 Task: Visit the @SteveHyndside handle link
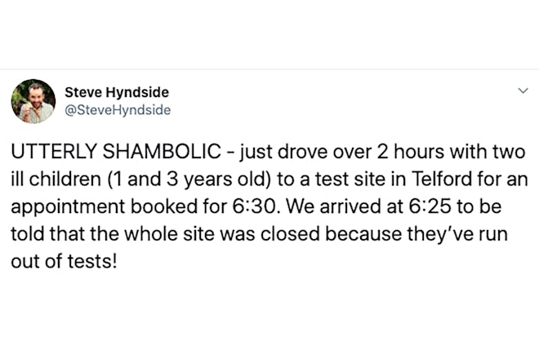point(118,110)
